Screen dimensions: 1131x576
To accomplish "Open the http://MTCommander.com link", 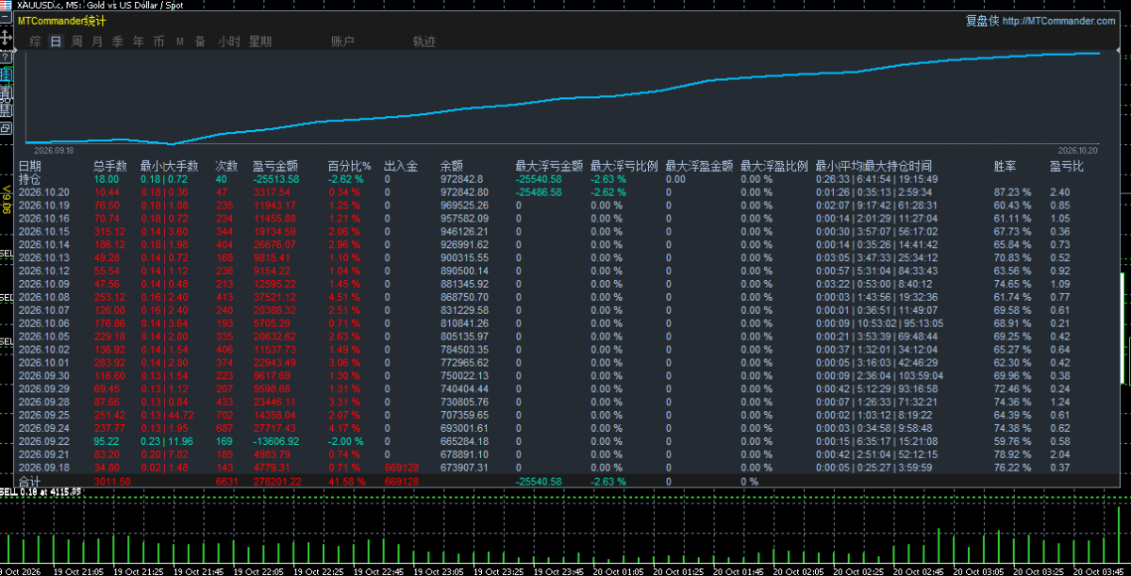I will (x=1058, y=22).
